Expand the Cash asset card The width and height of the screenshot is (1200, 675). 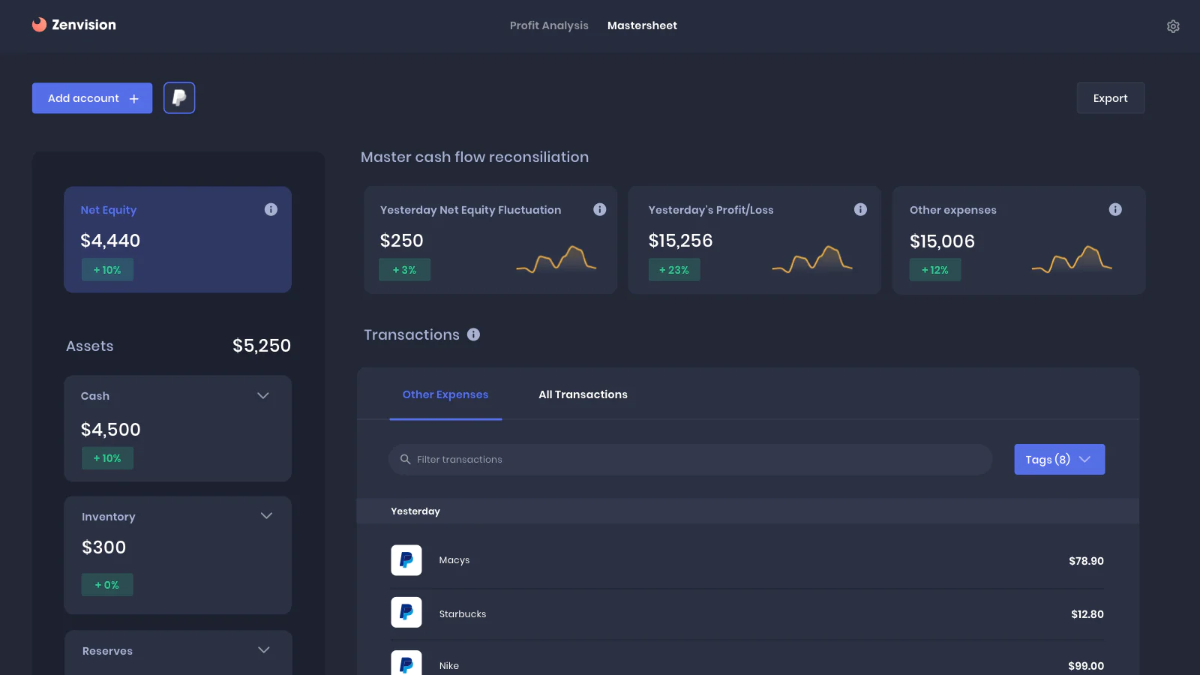(x=263, y=395)
